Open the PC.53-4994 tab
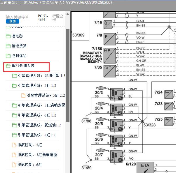The height and width of the screenshot is (173, 176). 43,18
